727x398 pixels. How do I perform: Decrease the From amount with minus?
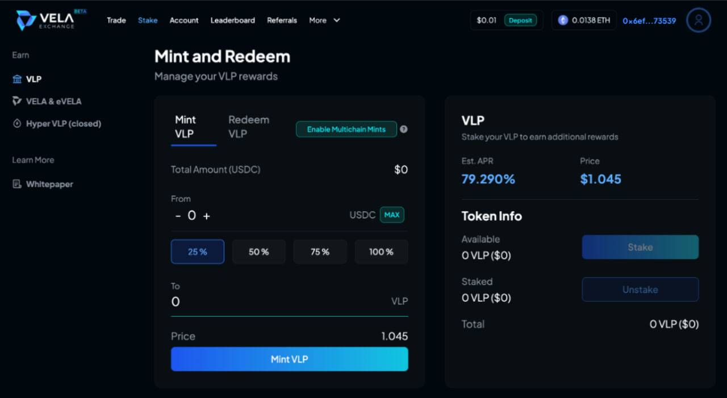178,216
